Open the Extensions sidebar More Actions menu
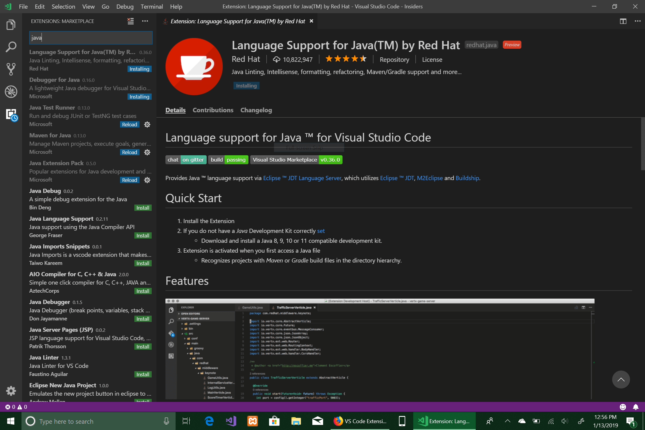This screenshot has width=645, height=430. [x=145, y=21]
